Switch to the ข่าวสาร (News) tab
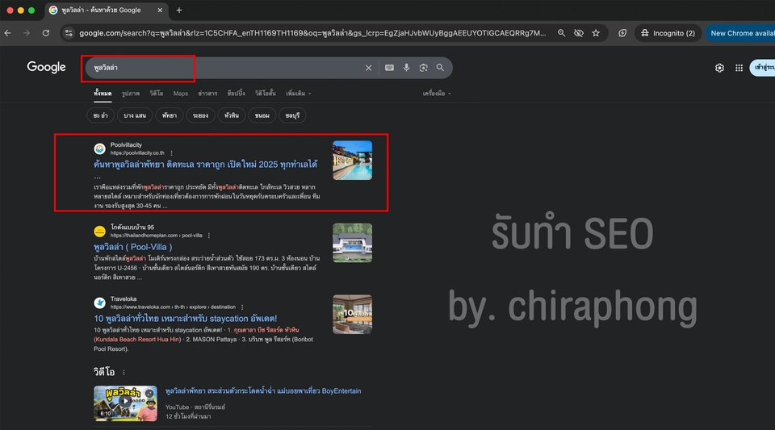 point(207,94)
